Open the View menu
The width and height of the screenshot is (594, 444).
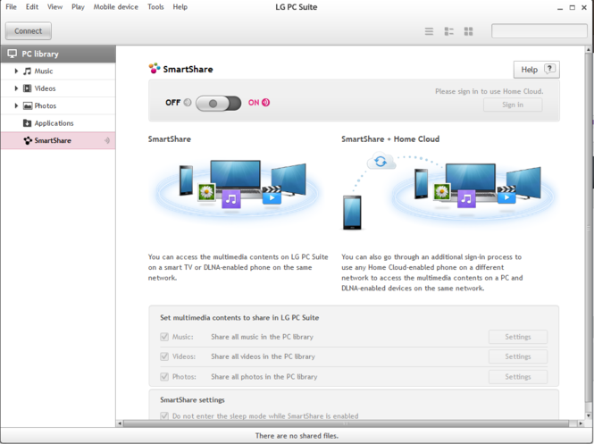click(x=54, y=7)
